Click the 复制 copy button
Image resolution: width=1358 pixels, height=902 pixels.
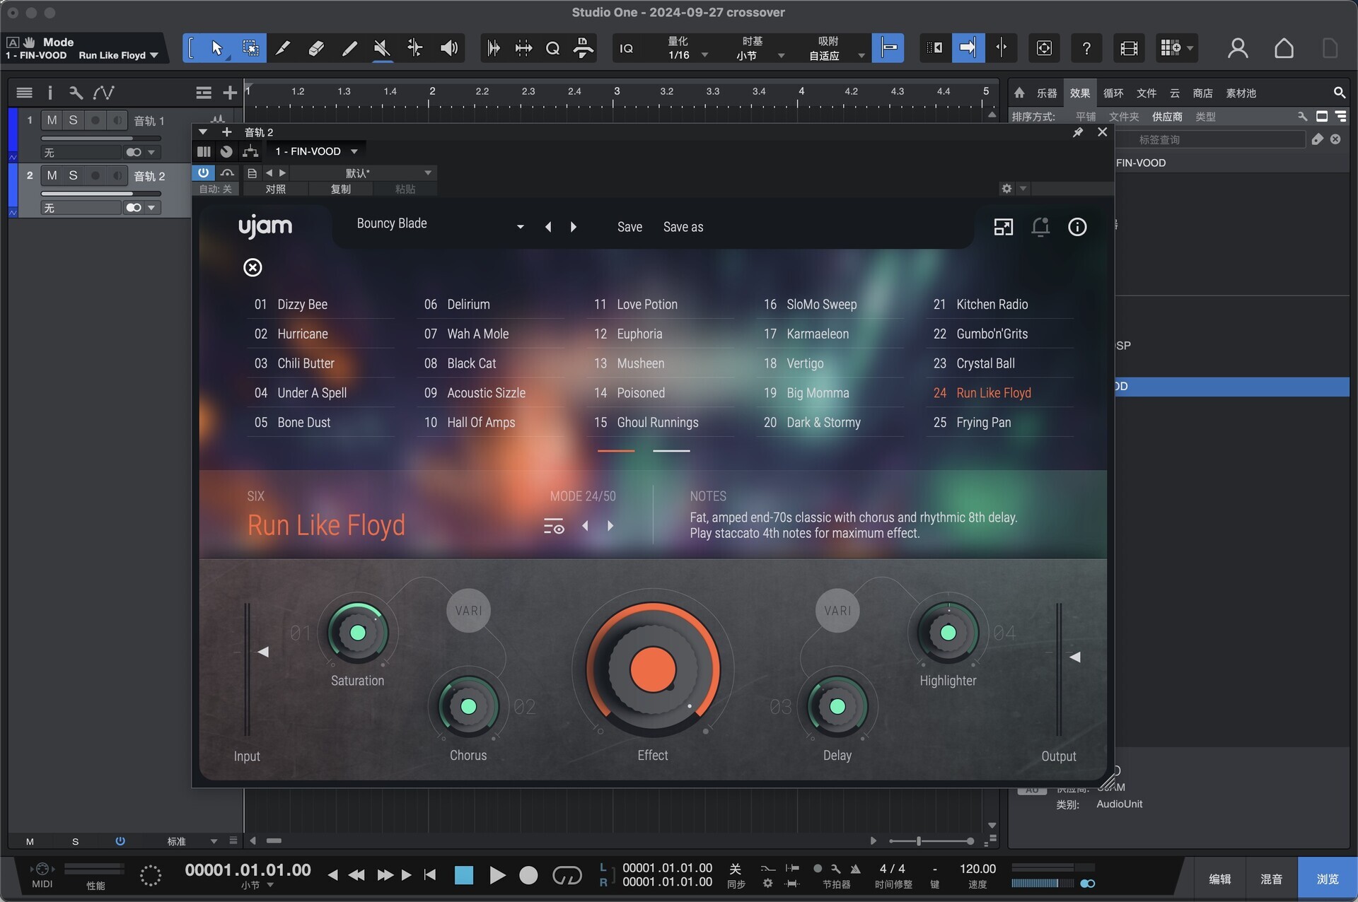point(340,189)
